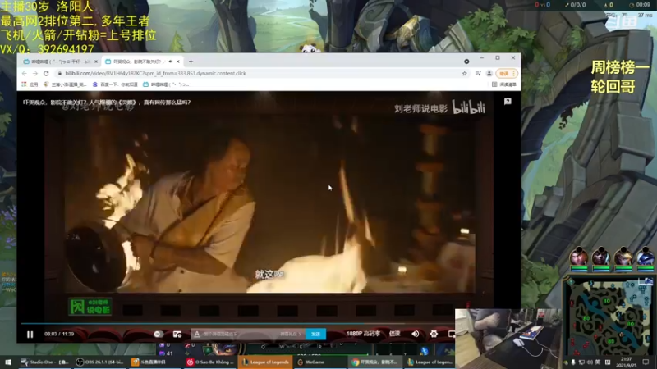
Task: Bookmark this page with the star icon
Action: tap(464, 73)
